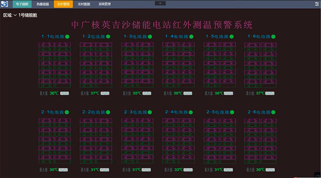Open trend chart icon for 2-2电池簇

[x=104, y=170]
